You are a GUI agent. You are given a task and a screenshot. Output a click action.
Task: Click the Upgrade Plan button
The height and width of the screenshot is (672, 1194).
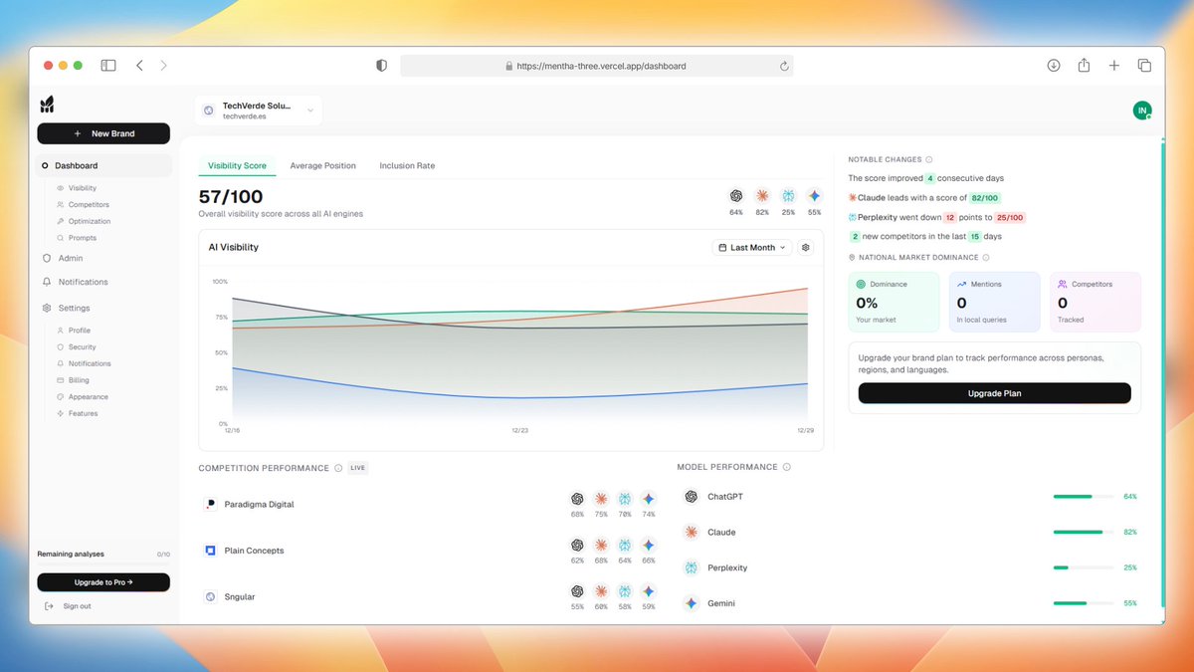(995, 393)
